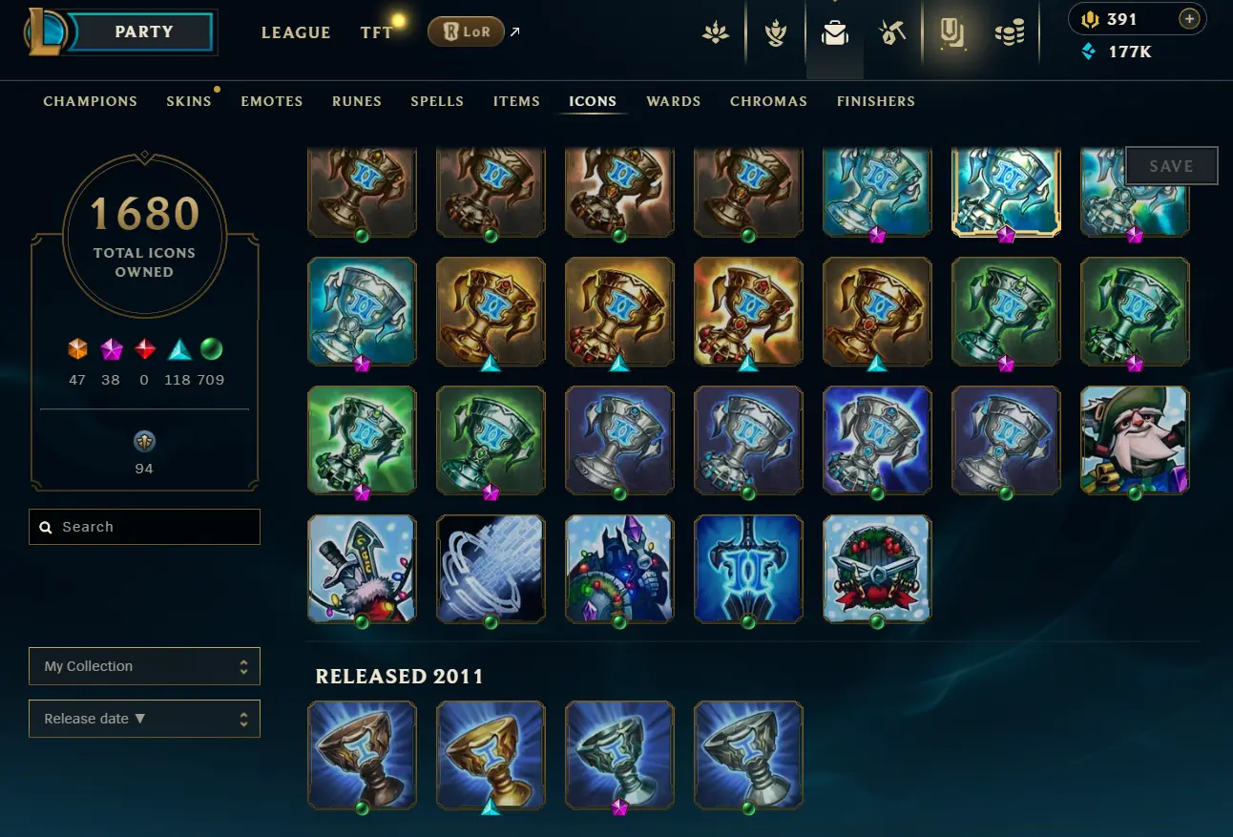Click the Search icons input field
Viewport: 1233px width, 837px height.
click(x=144, y=527)
